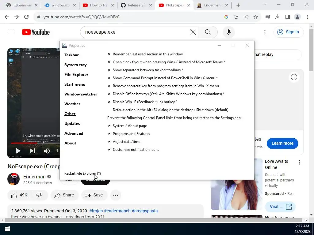Save the video to a playlist
This screenshot has height=235, width=314.
click(x=94, y=195)
